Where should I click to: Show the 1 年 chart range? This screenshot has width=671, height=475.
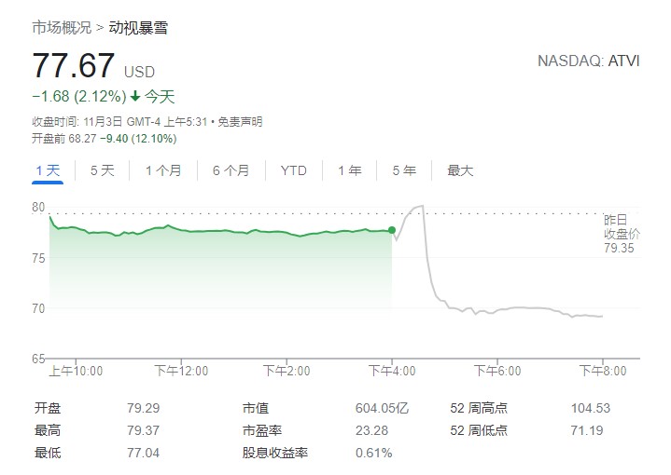(x=350, y=170)
